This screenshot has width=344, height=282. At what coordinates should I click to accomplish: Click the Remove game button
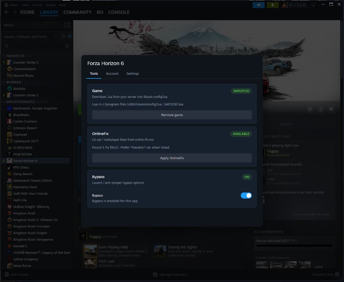point(172,115)
